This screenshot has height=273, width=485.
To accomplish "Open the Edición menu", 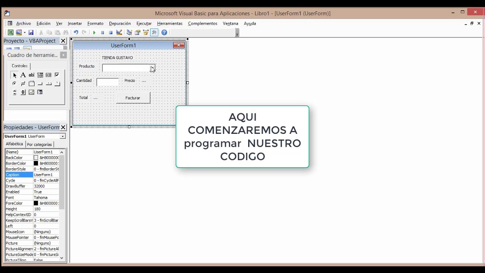I will tap(44, 24).
